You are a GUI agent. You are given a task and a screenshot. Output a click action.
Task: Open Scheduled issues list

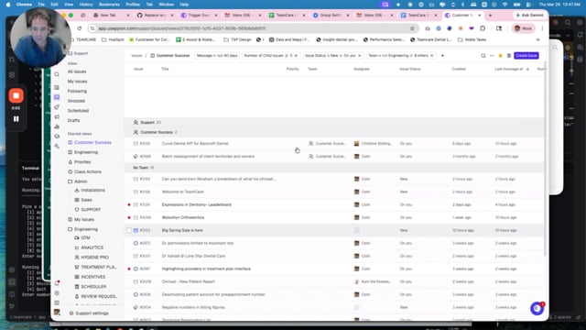tap(78, 110)
